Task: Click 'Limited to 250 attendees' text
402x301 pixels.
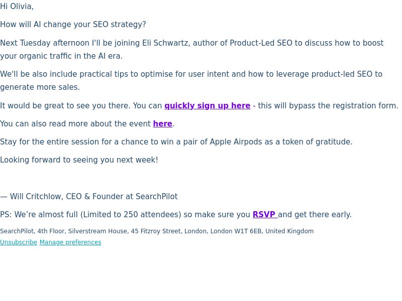Action: pyautogui.click(x=131, y=215)
